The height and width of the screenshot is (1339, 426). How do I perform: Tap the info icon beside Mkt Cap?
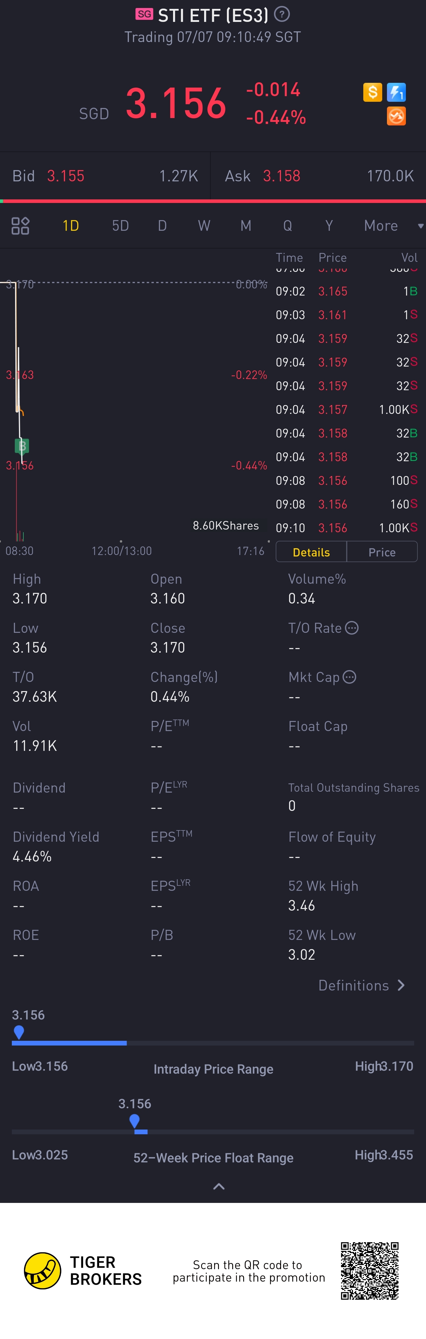[350, 677]
